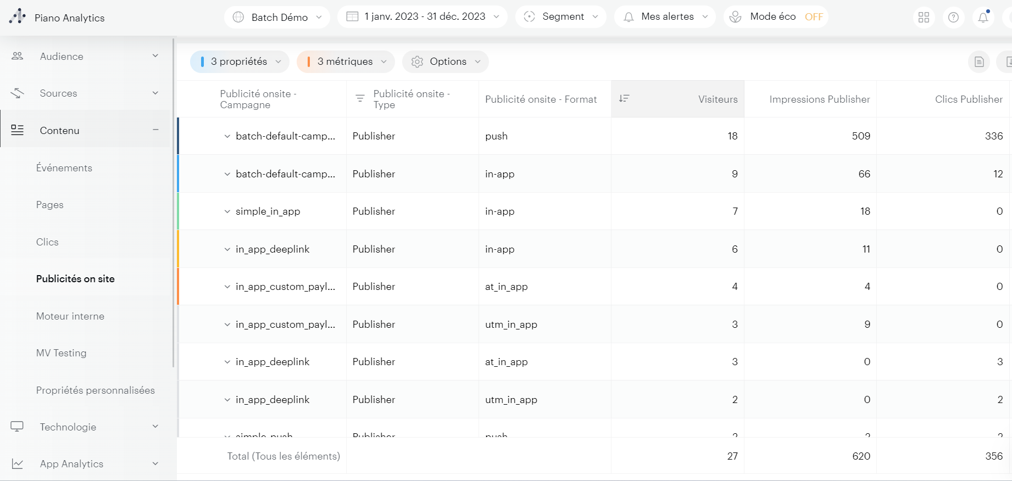
Task: Click the document template icon above table
Action: click(979, 62)
